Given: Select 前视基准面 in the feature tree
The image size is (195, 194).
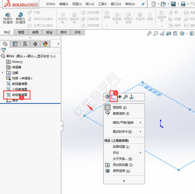Looking at the screenshot, I should pos(17,84).
